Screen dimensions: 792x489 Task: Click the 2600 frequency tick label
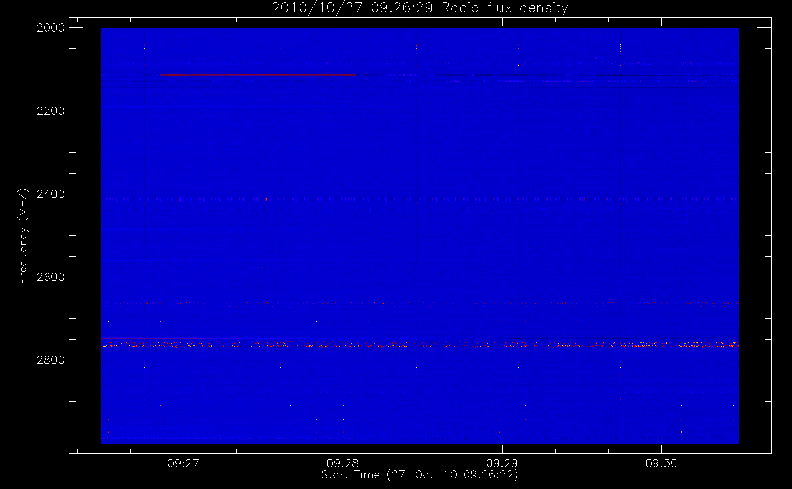51,277
